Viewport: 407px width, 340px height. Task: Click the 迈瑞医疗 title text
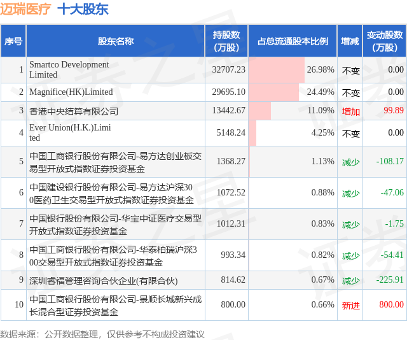click(25, 9)
